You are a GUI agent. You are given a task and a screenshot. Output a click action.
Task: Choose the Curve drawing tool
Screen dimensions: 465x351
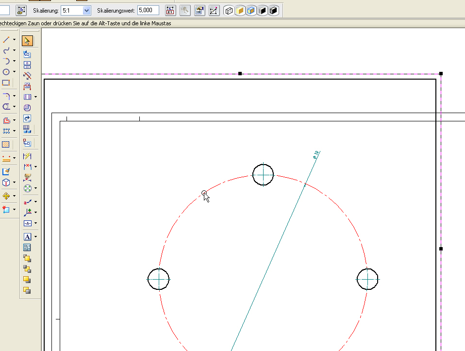[x=6, y=50]
